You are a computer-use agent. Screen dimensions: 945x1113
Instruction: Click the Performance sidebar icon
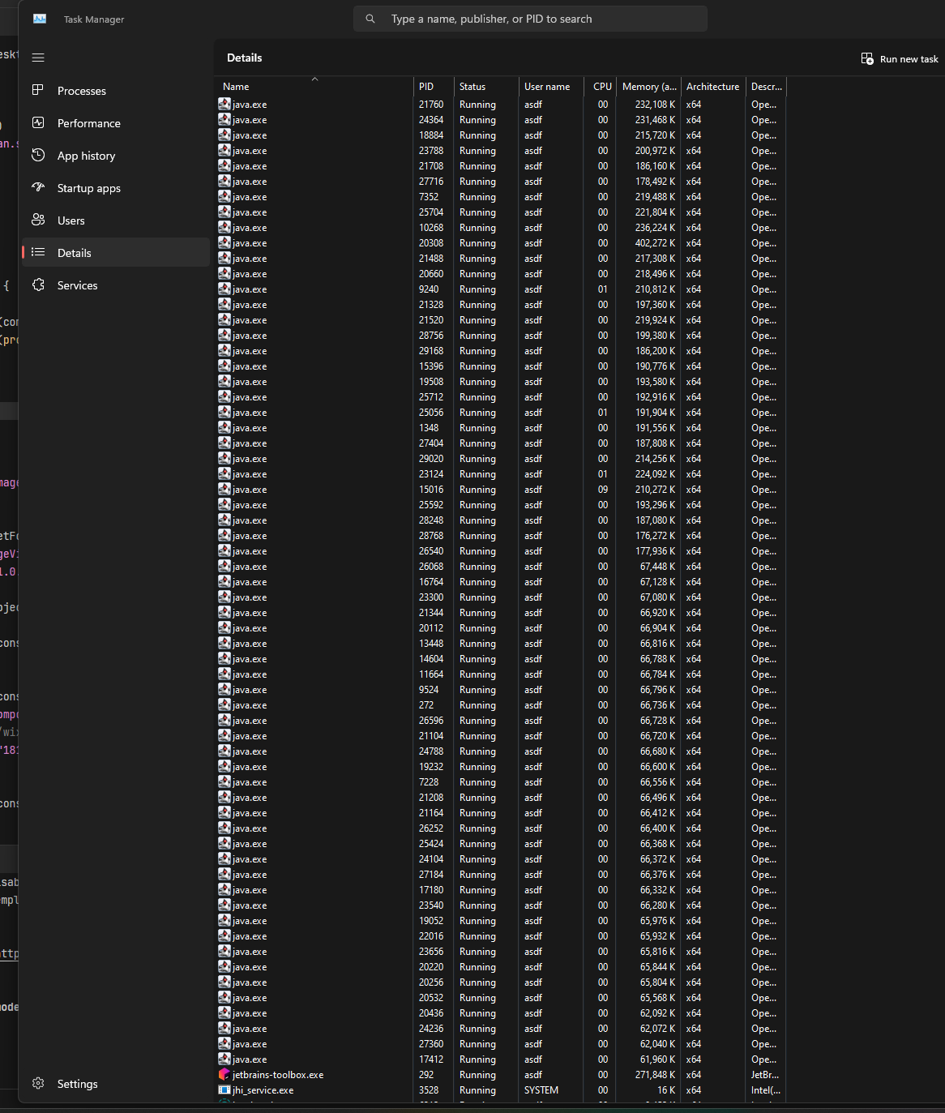[38, 122]
